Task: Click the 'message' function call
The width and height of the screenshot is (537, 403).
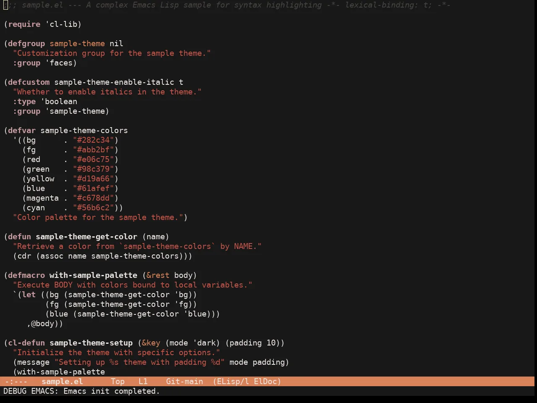Action: (x=34, y=362)
